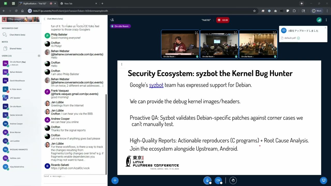This screenshot has height=186, width=331.
Task: Open a new browser tab with plus
Action: (102, 4)
